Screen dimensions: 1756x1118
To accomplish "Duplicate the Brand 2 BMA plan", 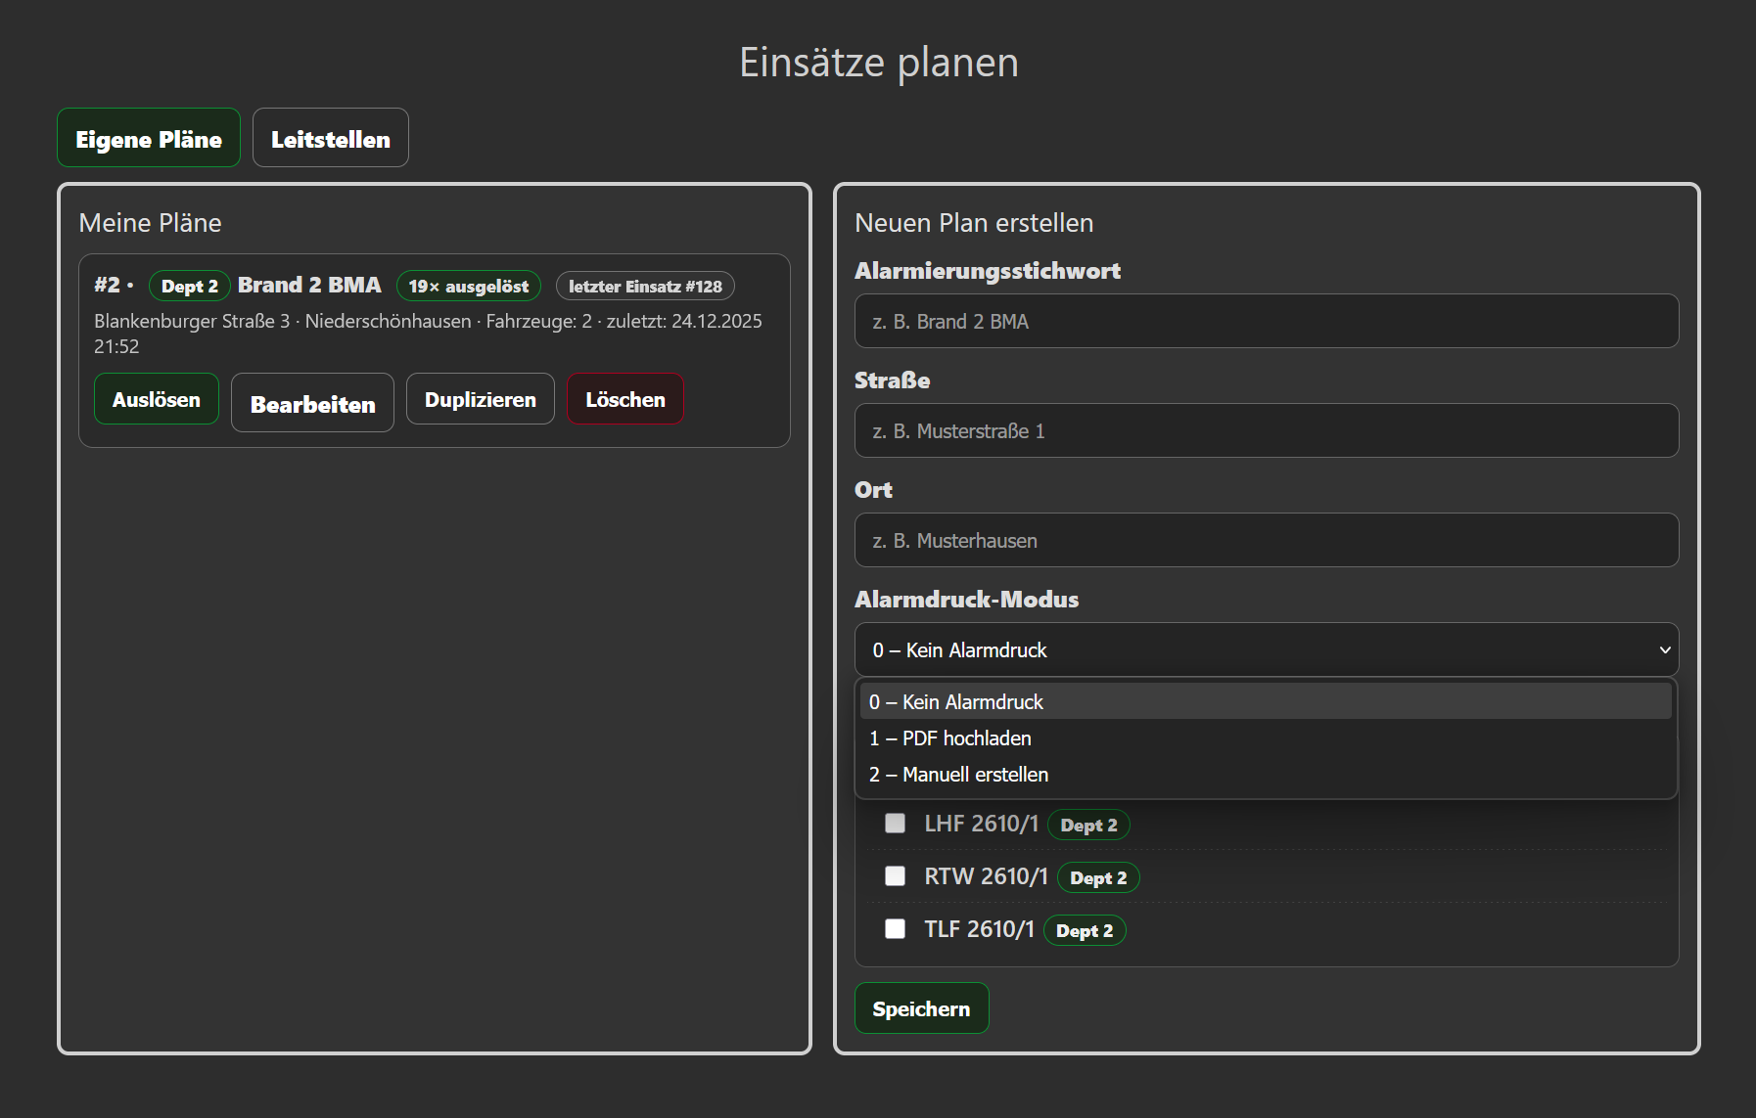I will 480,398.
